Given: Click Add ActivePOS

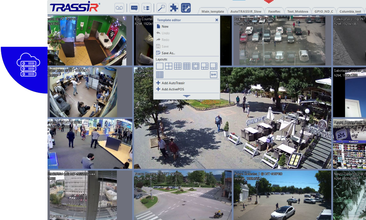Looking at the screenshot, I should 173,89.
